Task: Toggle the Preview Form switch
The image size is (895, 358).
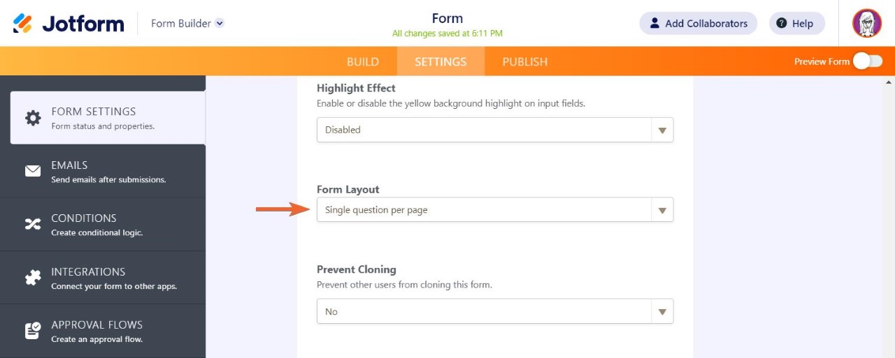Action: pos(867,61)
